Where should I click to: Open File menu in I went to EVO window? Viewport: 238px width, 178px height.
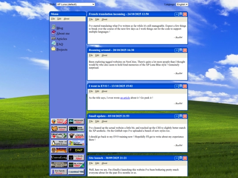(x=91, y=91)
